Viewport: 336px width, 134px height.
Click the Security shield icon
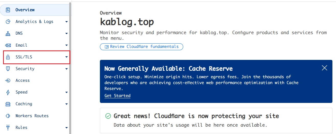tap(8, 69)
